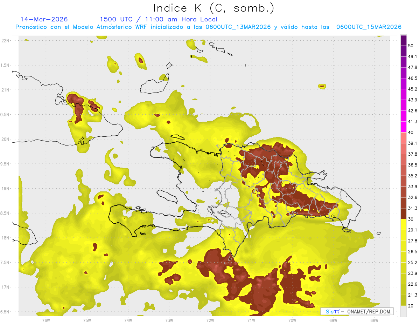
Task: Click the '22N' latitude label
Action: 5,41
